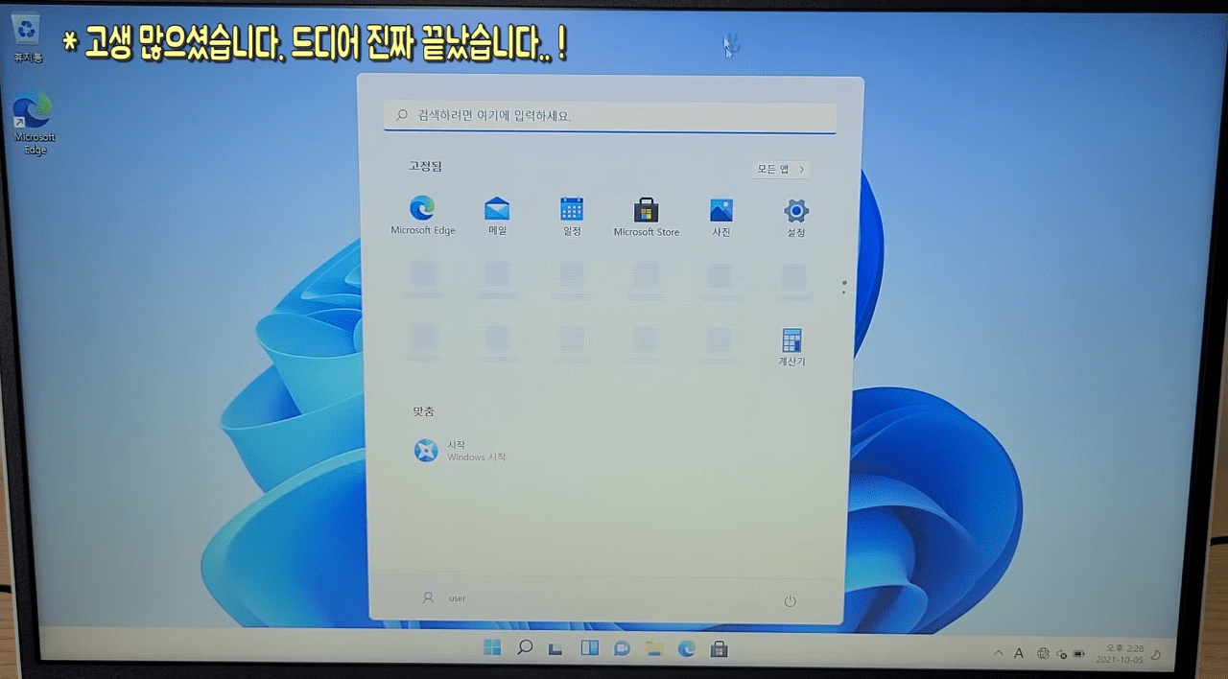
Task: Open File Explorer from the taskbar
Action: (x=654, y=649)
